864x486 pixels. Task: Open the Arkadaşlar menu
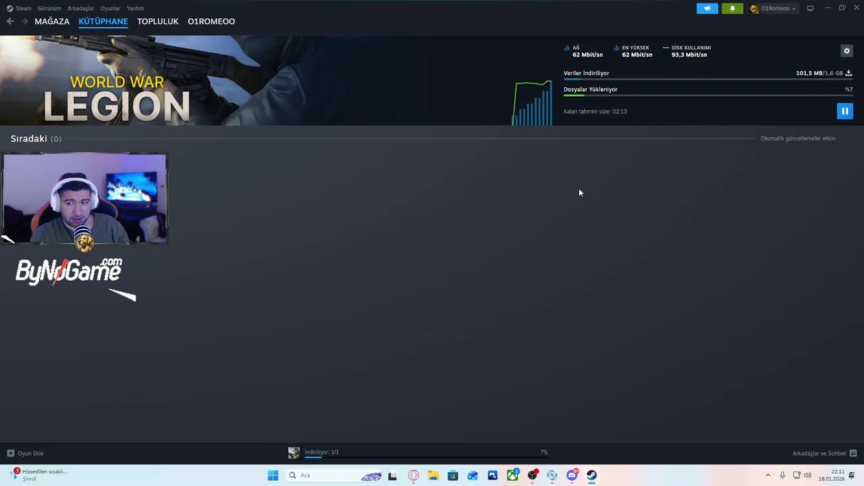click(81, 8)
